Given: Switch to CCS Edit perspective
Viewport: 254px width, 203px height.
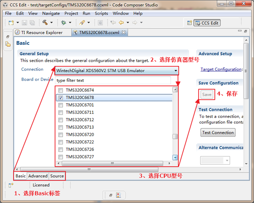Looking at the screenshot, I should 207,23.
